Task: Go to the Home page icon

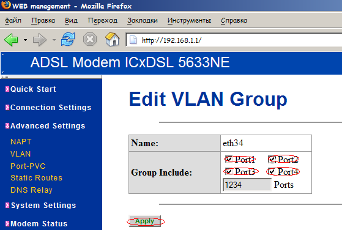Action: coord(113,40)
